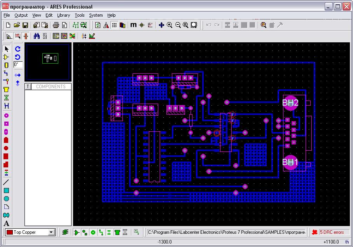This screenshot has height=247, width=353.
Task: Open the Help menu
Action: pyautogui.click(x=112, y=15)
